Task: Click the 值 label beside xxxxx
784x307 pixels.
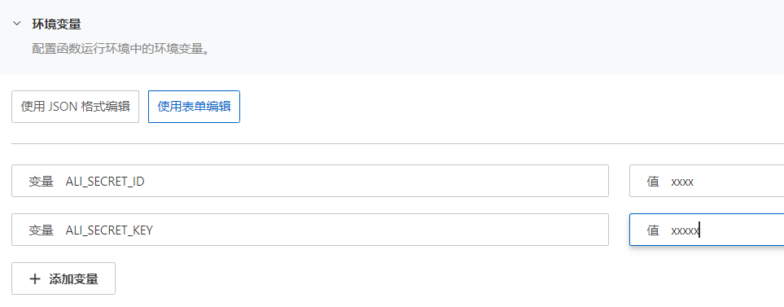Action: coord(653,230)
